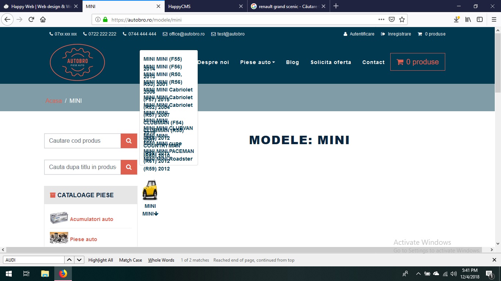
Task: Toggle Firefox sidebar icon
Action: 479,20
